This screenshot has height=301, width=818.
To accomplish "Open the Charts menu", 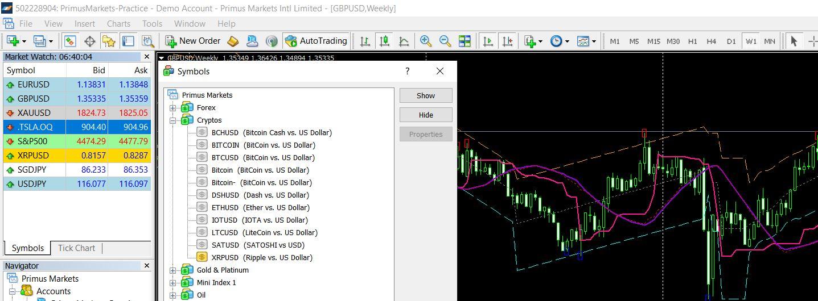I will click(118, 23).
